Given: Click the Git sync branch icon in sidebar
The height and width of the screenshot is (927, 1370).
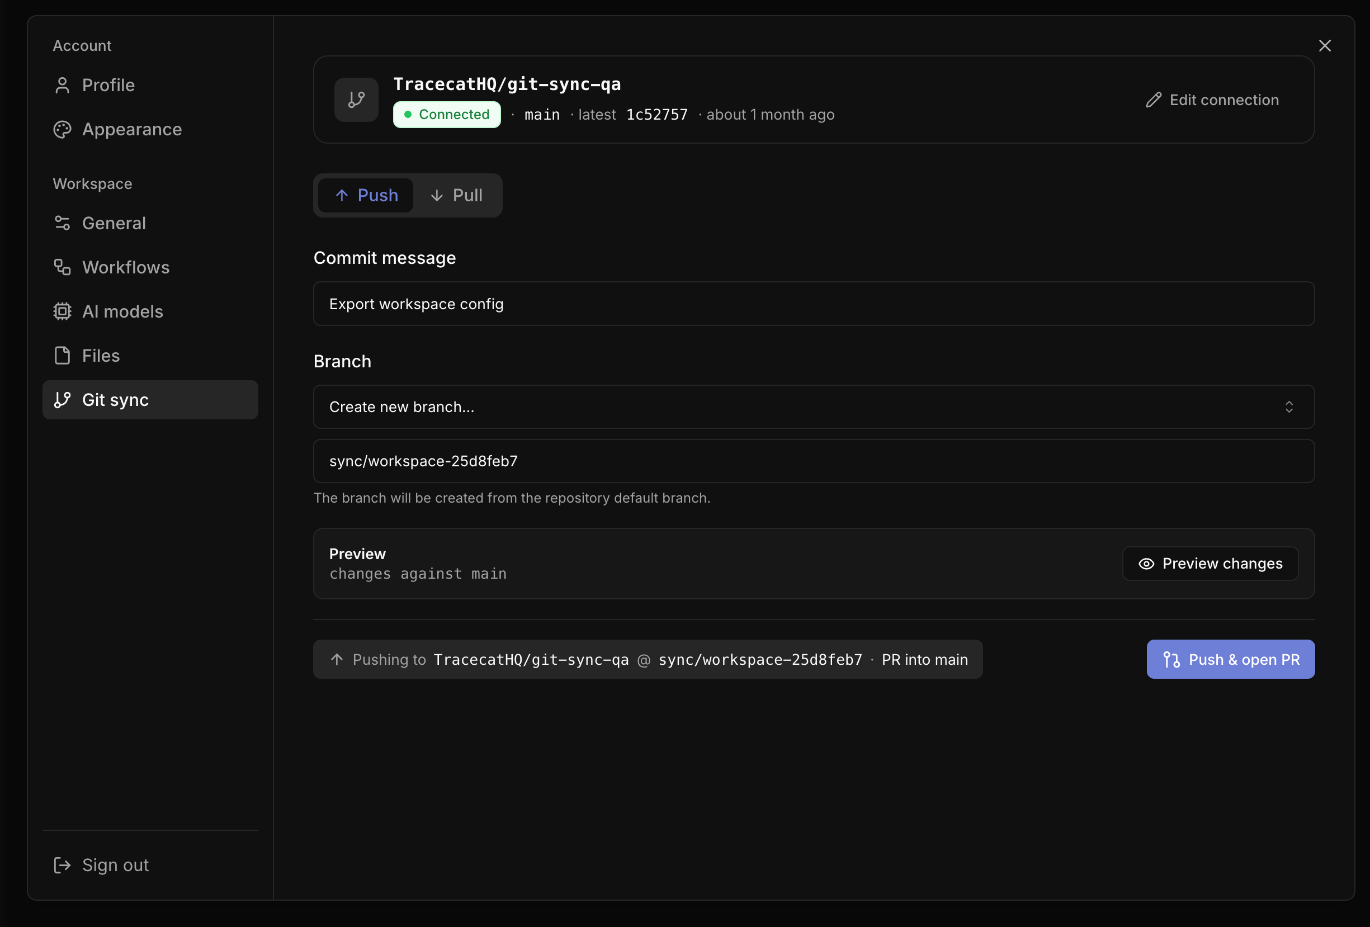Looking at the screenshot, I should click(62, 400).
